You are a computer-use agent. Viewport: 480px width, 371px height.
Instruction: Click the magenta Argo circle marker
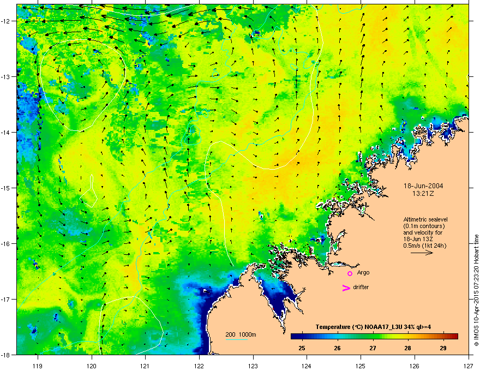pos(350,273)
